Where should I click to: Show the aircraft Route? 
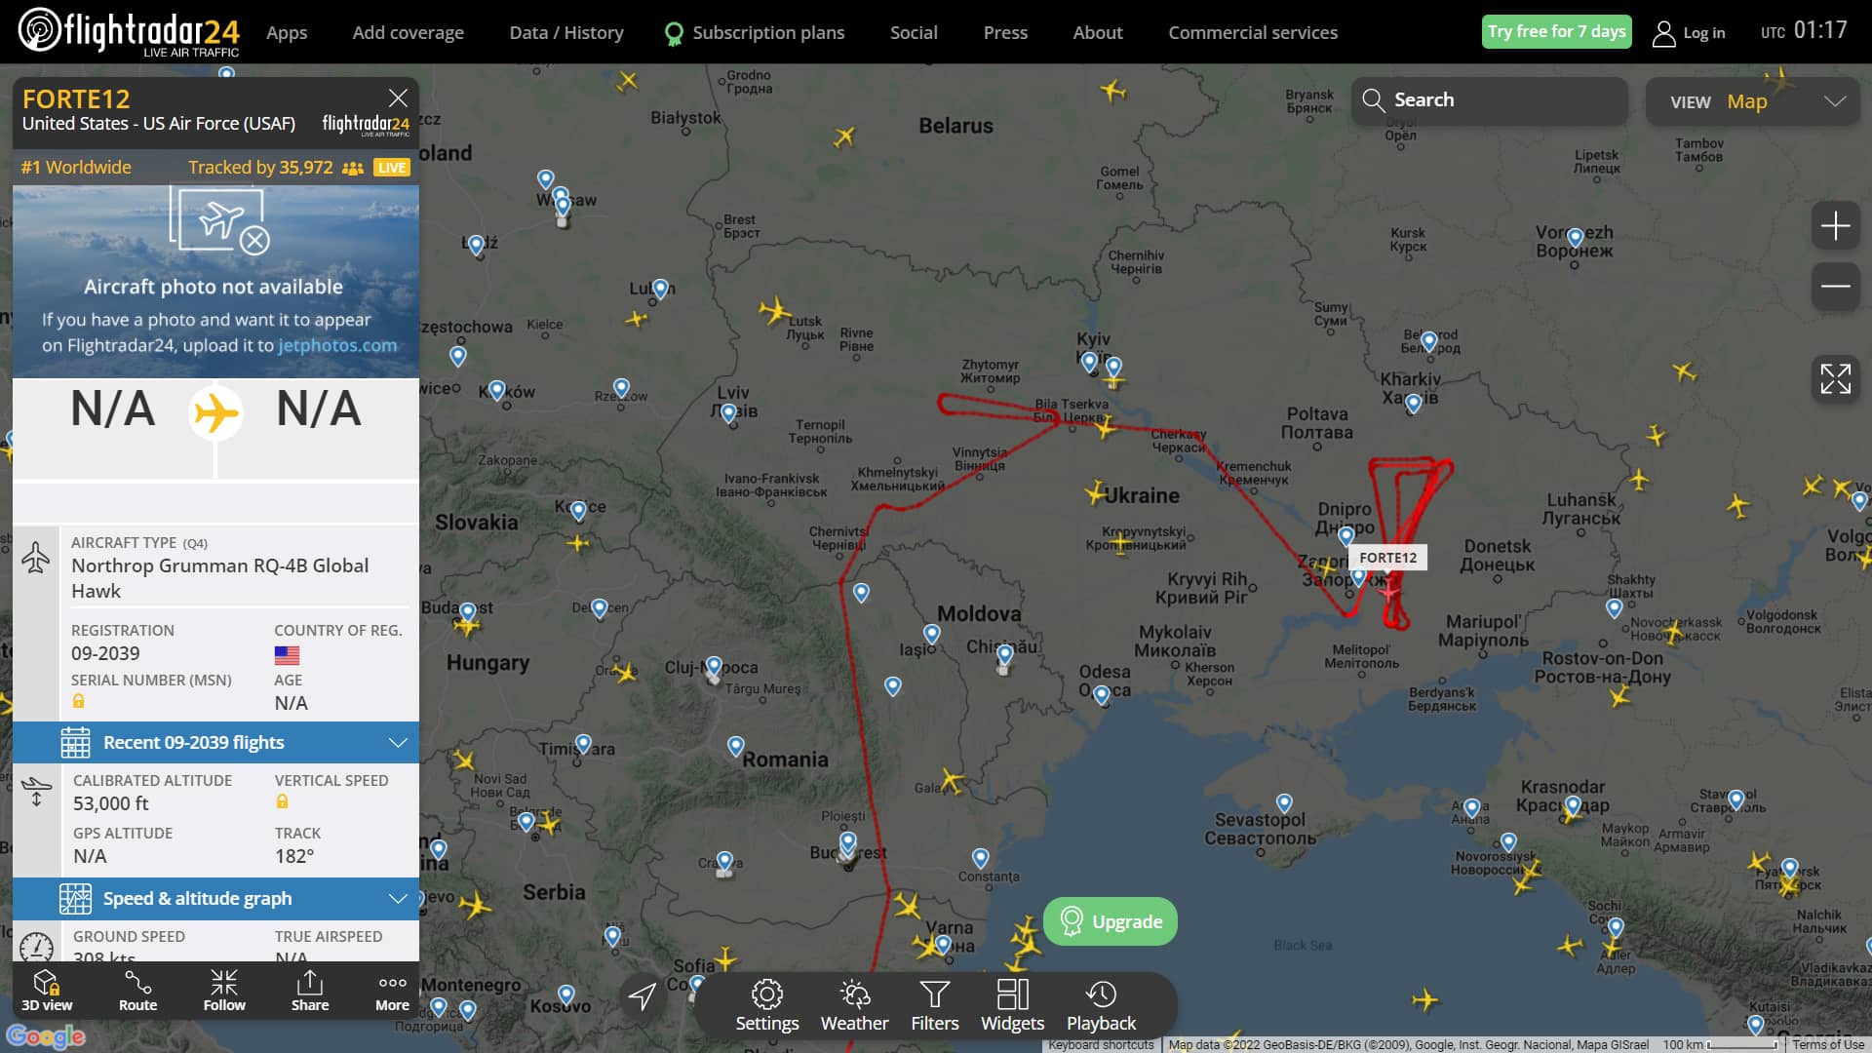[x=137, y=991]
